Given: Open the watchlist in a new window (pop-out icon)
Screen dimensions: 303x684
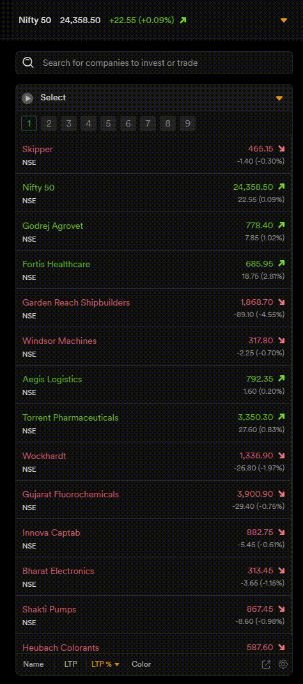Looking at the screenshot, I should tap(266, 664).
